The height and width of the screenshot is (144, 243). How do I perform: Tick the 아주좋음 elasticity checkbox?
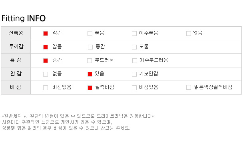[x=134, y=34]
